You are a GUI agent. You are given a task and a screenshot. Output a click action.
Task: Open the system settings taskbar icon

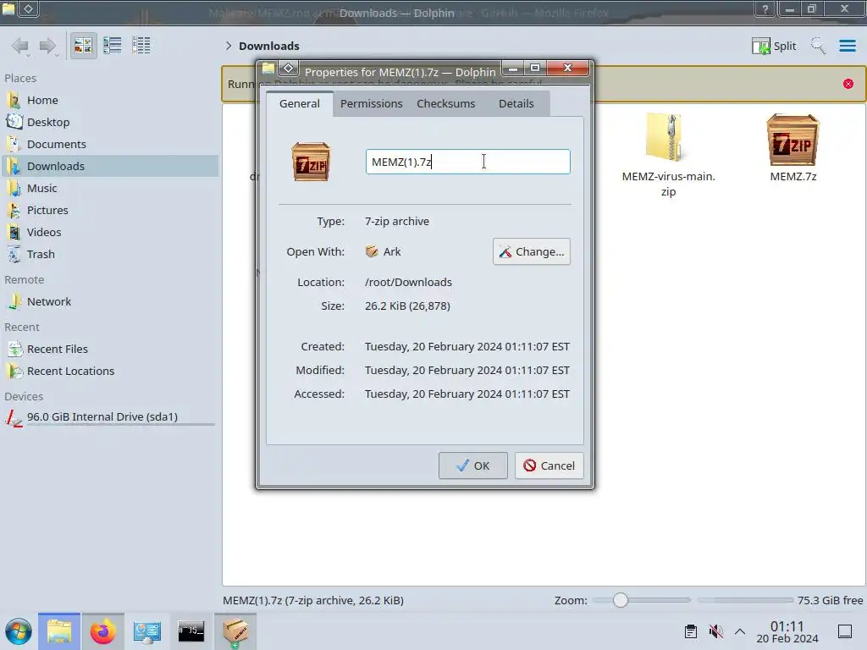[x=147, y=631]
